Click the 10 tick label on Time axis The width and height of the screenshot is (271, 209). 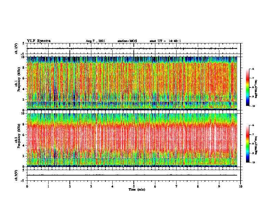click(x=241, y=186)
